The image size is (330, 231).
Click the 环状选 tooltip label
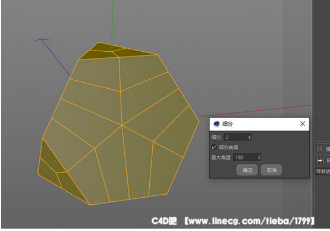pyautogui.click(x=323, y=171)
